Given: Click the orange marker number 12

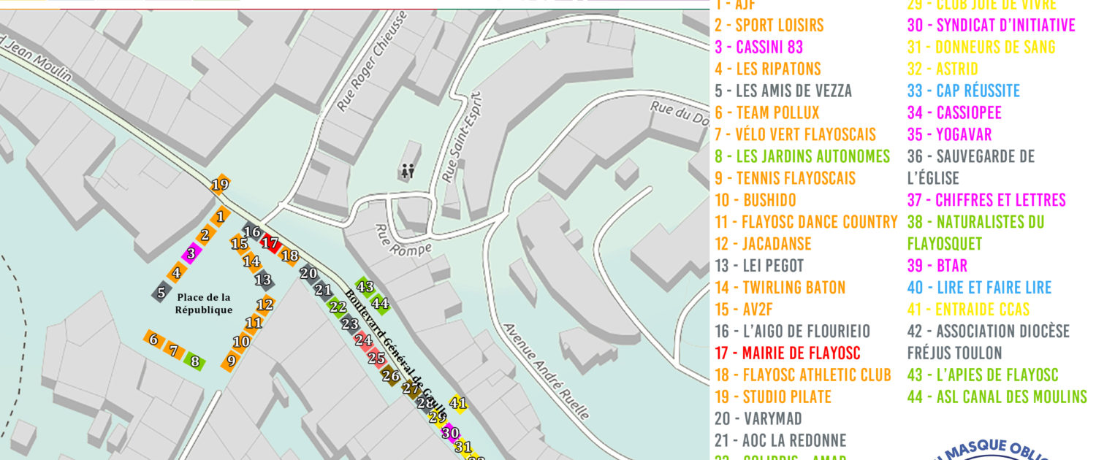Looking at the screenshot, I should click(x=265, y=305).
